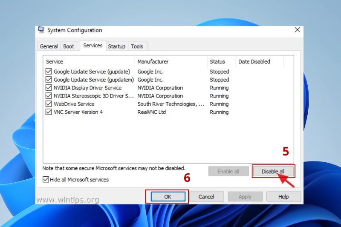Screen dimensions: 341x227
Task: Click 'NVIDIA Corporation' cell of Stereoscopic 3D row
Action: tap(160, 96)
